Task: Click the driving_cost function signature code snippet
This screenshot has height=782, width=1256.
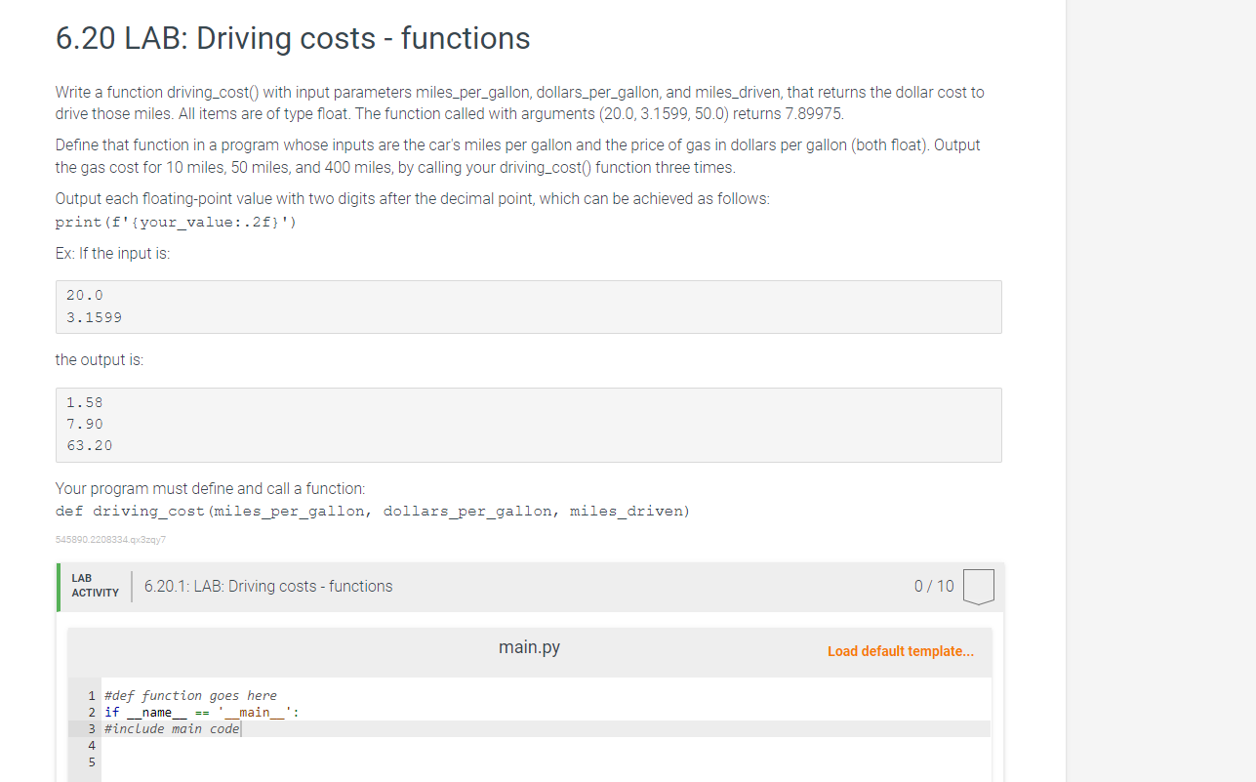Action: coord(371,511)
